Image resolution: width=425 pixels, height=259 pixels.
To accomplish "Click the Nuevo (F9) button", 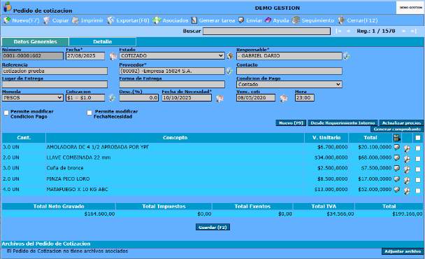I will tap(291, 123).
